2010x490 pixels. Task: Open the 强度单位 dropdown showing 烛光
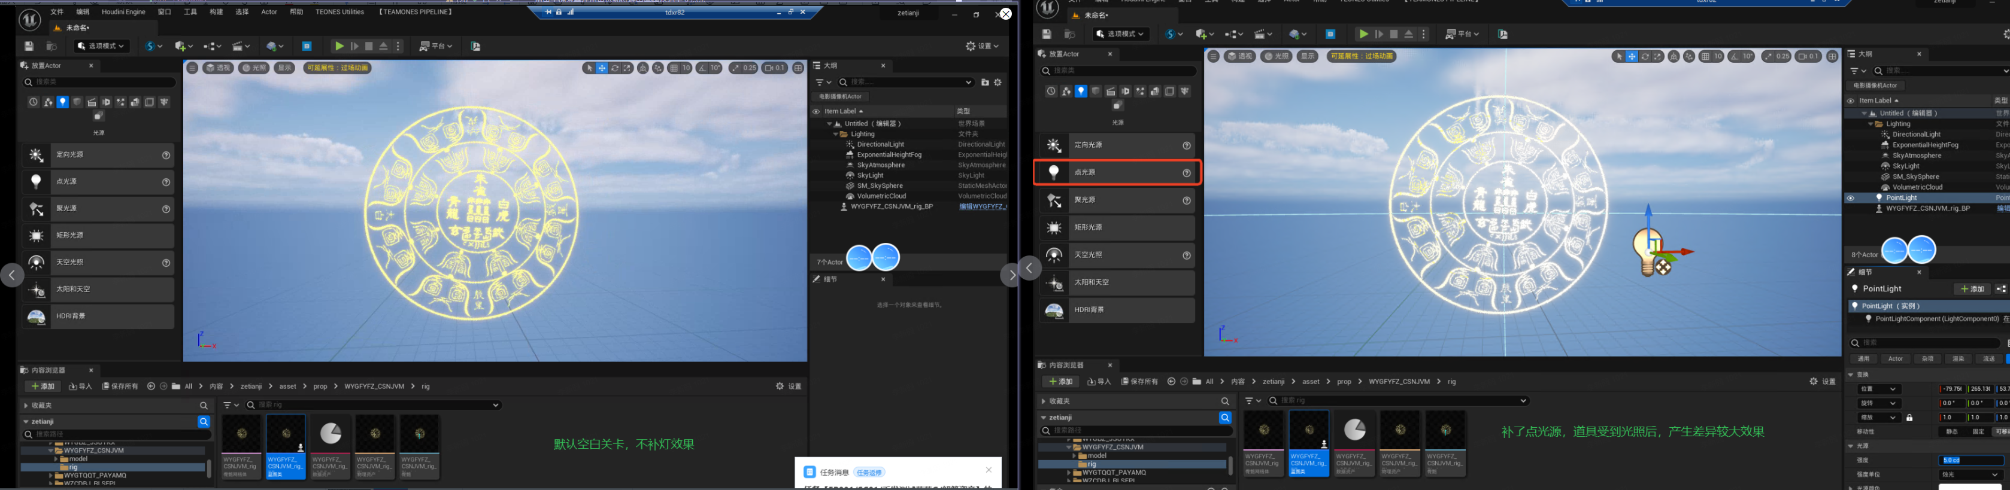coord(1971,474)
